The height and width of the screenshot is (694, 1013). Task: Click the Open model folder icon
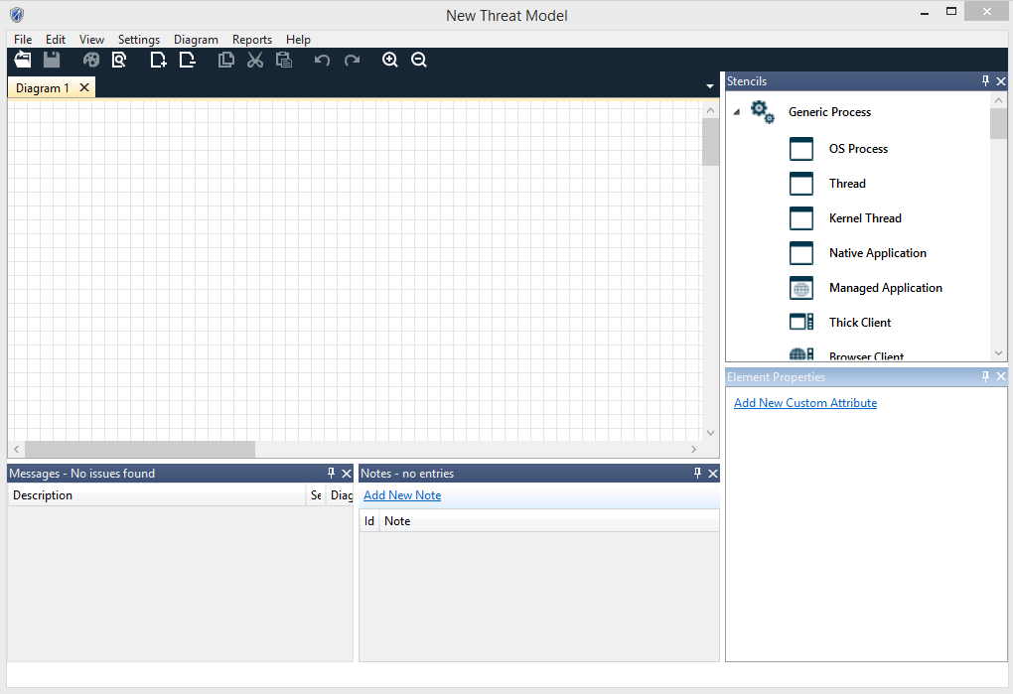[x=23, y=61]
